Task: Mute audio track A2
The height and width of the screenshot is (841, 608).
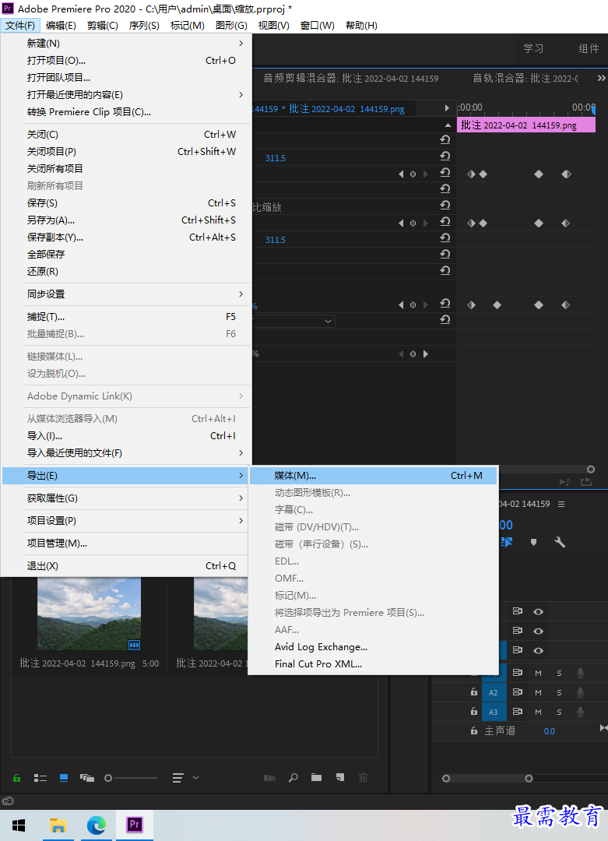Action: click(538, 692)
